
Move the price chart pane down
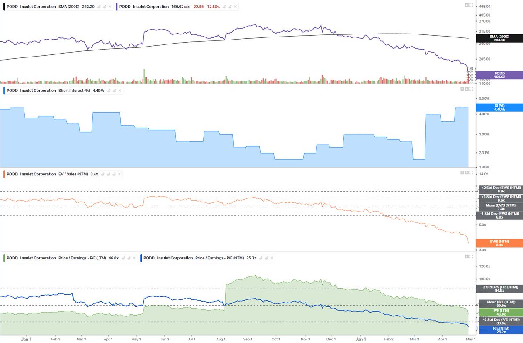pyautogui.click(x=467, y=5)
